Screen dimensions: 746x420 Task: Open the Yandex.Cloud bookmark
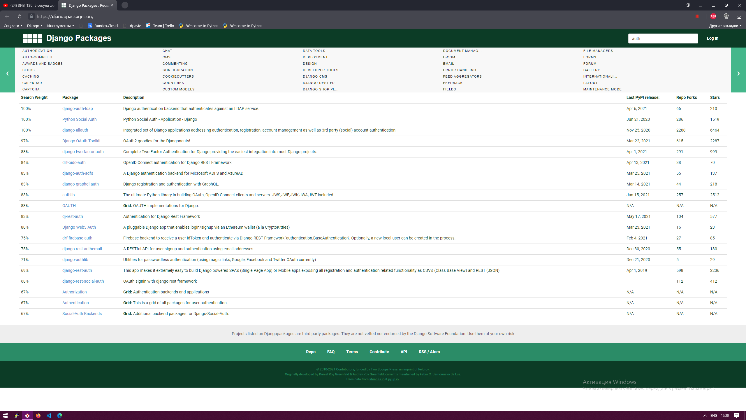click(103, 26)
